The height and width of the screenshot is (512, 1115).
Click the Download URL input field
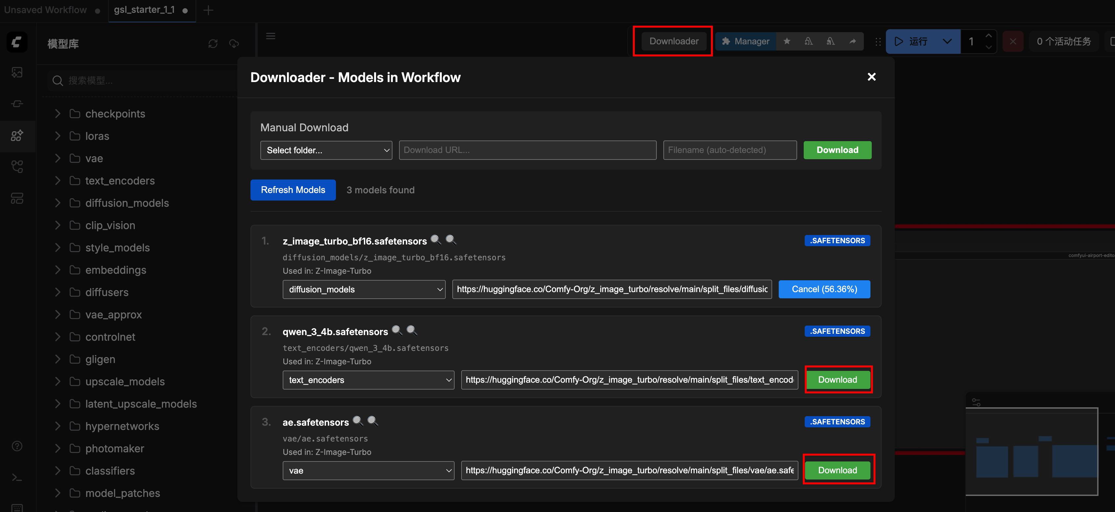coord(527,150)
